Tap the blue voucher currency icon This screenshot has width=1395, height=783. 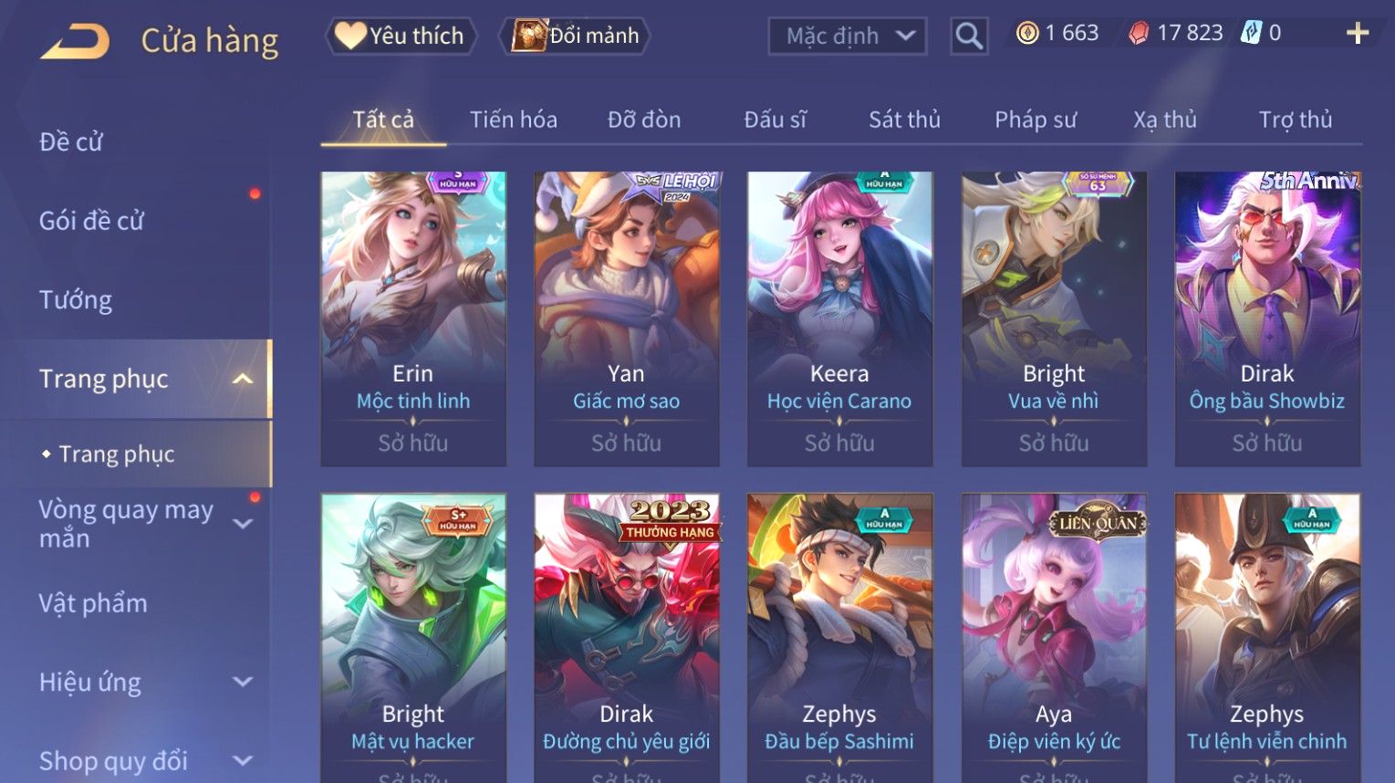[x=1251, y=34]
